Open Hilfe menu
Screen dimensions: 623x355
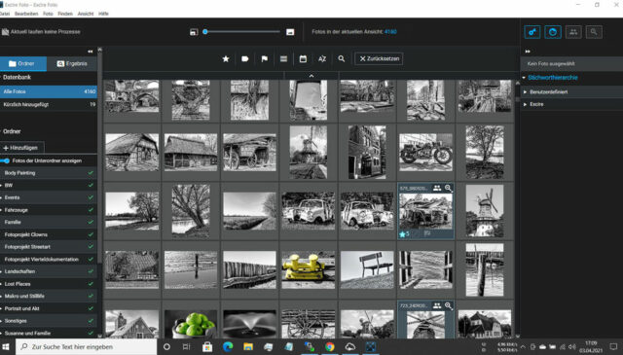tap(103, 14)
